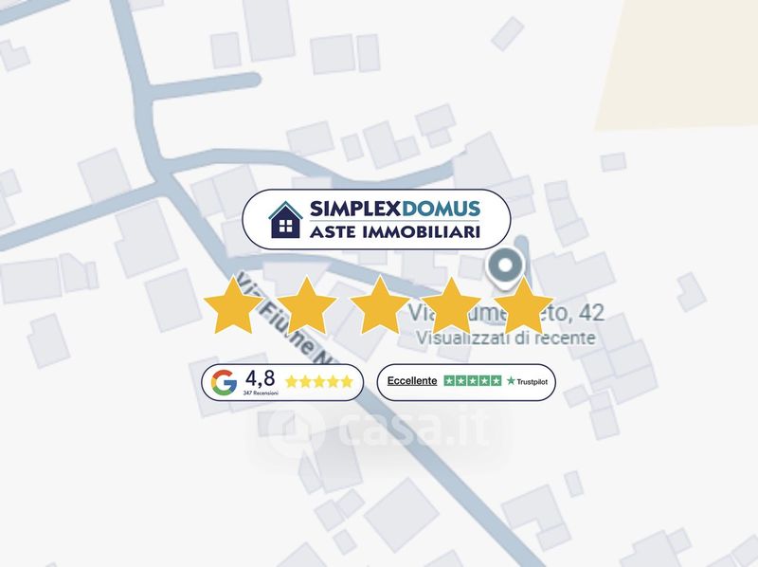Open the Eccellente underlined link
758x567 pixels.
412,381
